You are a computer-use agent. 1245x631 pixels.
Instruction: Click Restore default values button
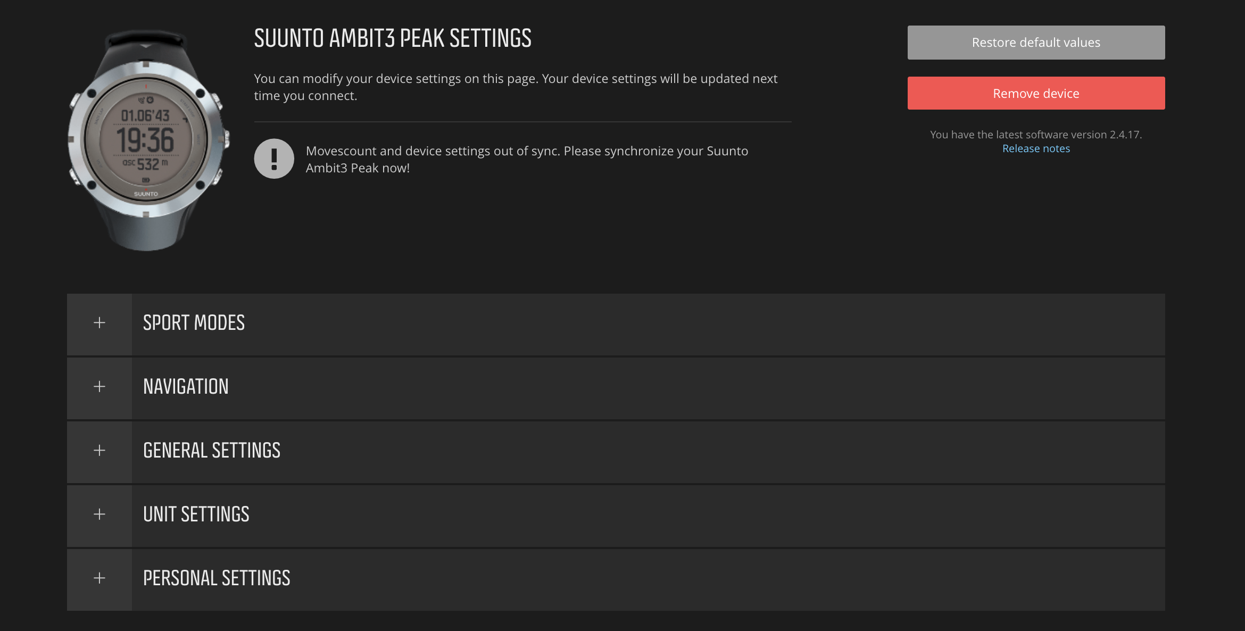click(x=1036, y=43)
